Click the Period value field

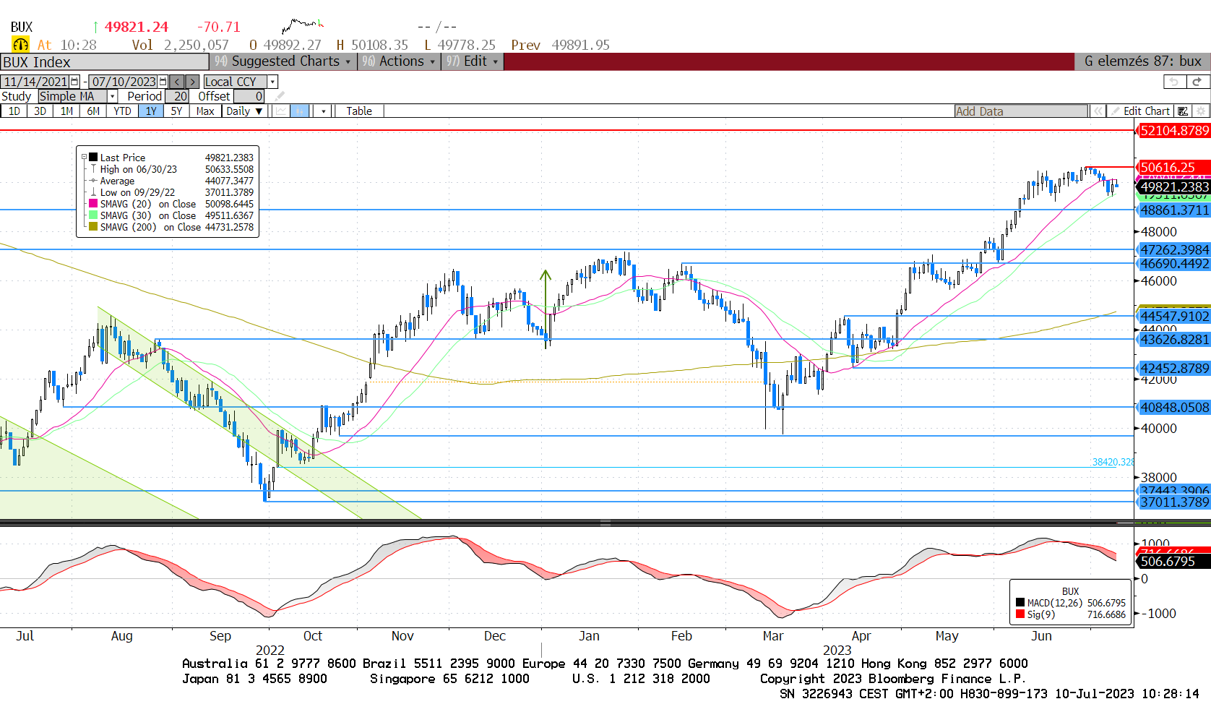pos(177,96)
